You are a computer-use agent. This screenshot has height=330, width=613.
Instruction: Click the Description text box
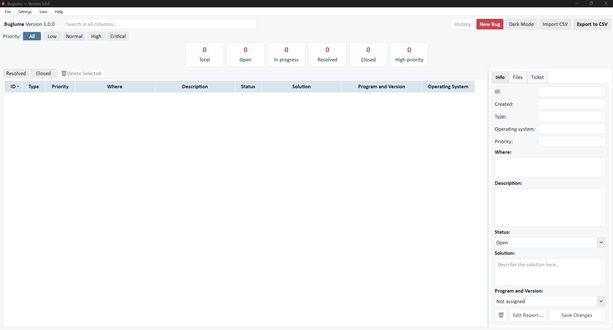coord(550,208)
